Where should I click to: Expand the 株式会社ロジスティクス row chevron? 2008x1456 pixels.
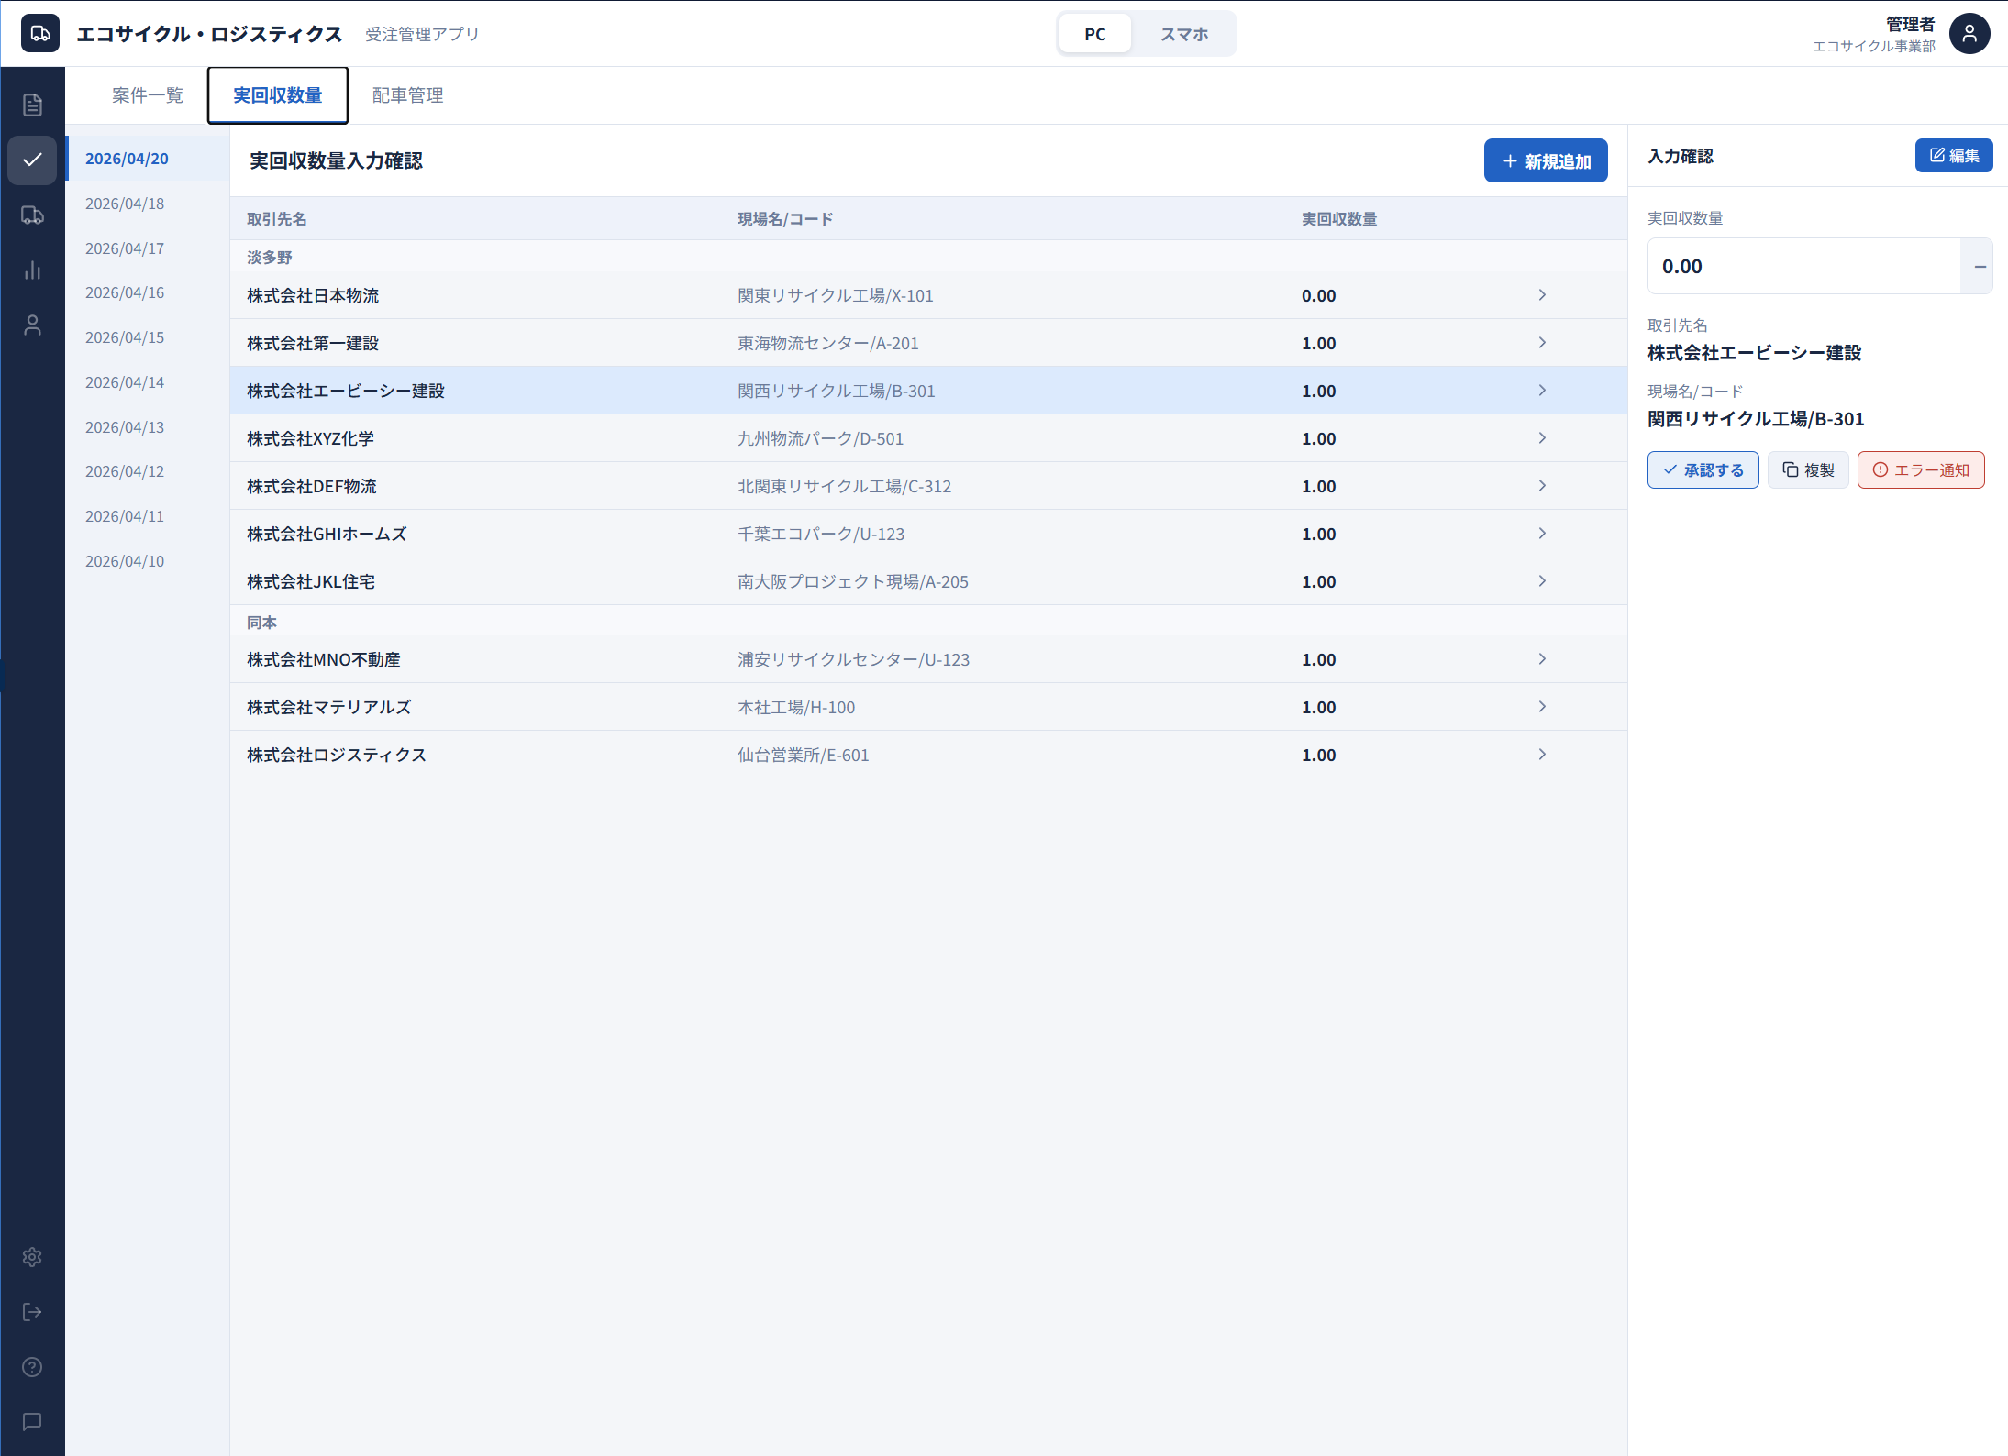pos(1542,755)
